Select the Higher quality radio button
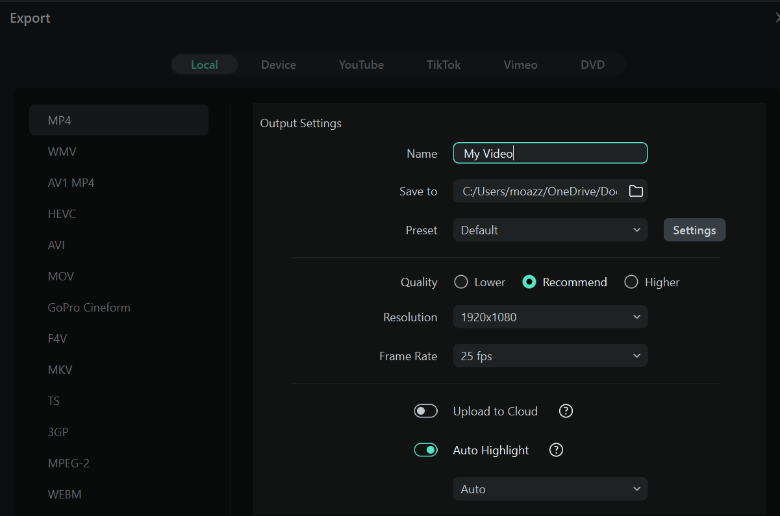 [x=631, y=282]
